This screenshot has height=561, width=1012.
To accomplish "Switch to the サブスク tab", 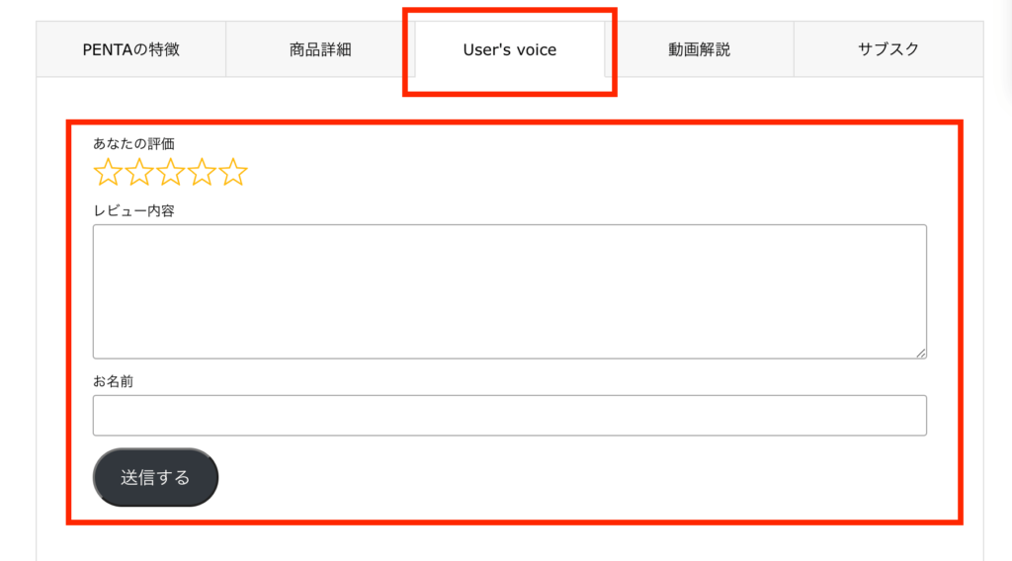I will click(888, 49).
